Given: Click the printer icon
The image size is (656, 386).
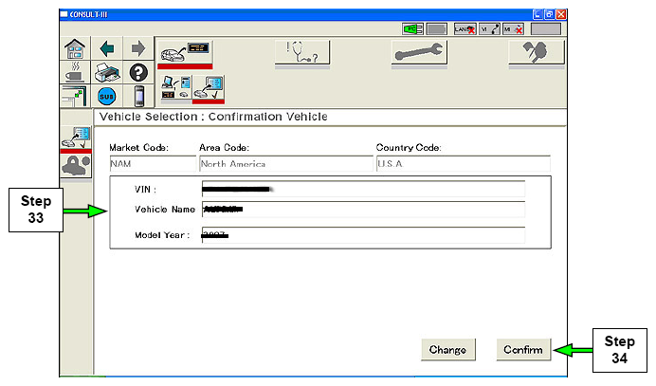Looking at the screenshot, I should 105,72.
